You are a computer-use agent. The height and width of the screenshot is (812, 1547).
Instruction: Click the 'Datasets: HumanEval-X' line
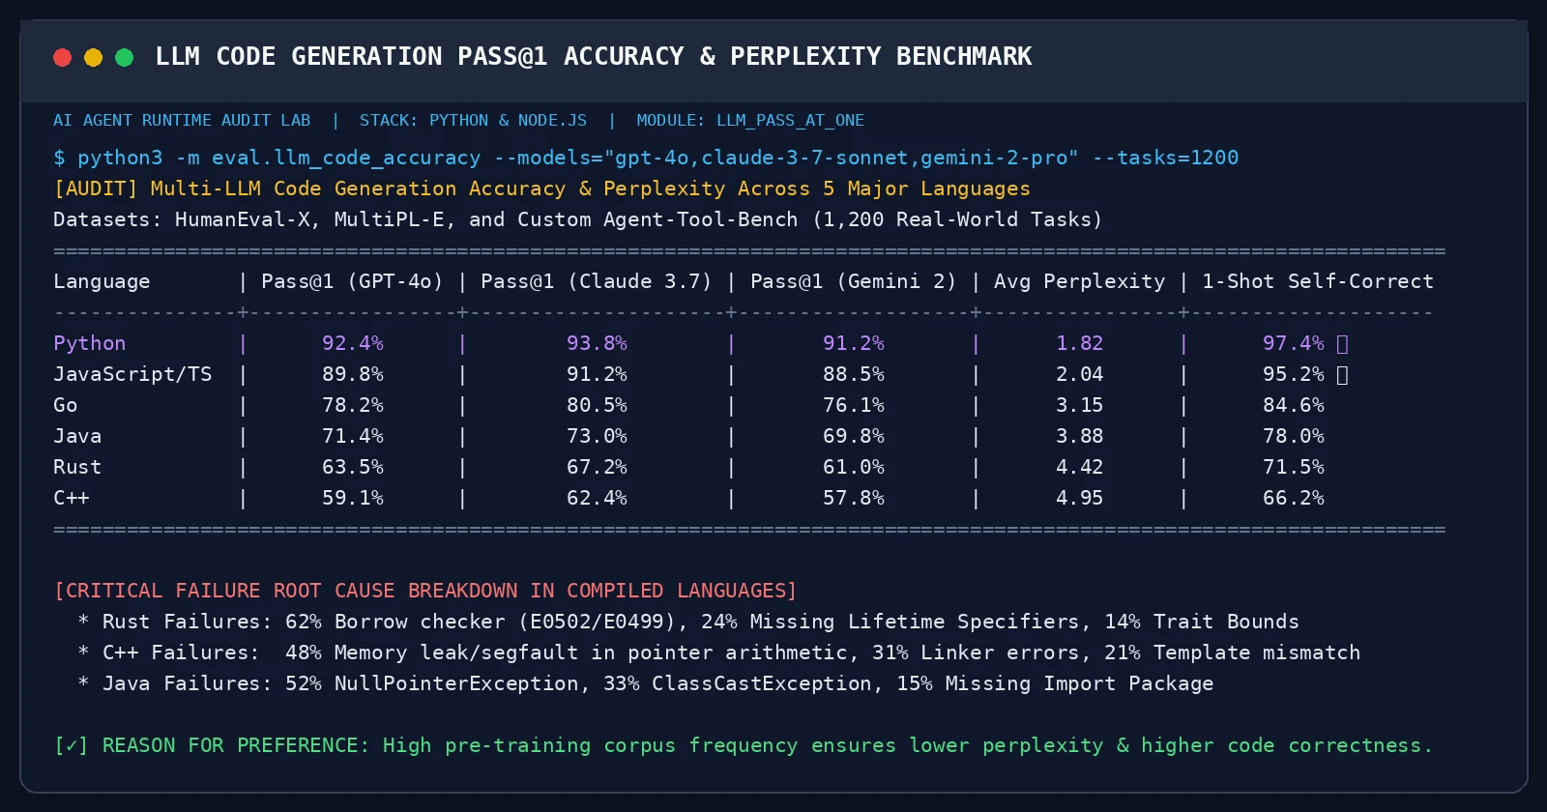tap(578, 219)
